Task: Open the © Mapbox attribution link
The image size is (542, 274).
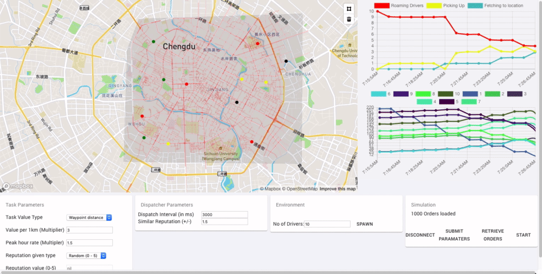Action: [270, 189]
